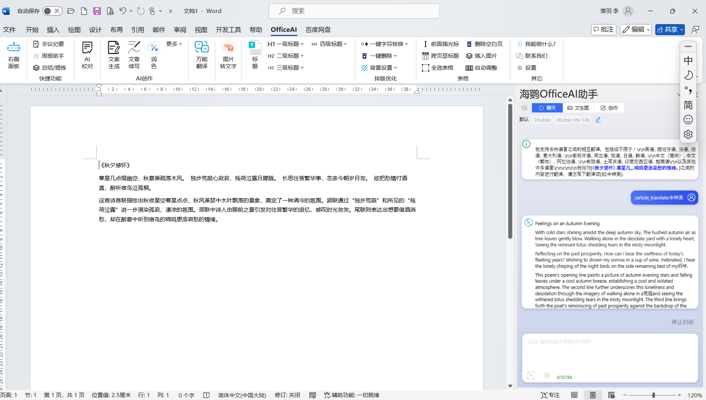
Task: Click stop conversation (停止对话)
Action: coord(682,322)
